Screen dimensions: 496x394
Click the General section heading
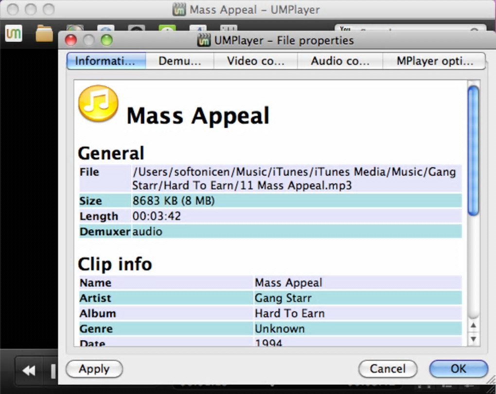pyautogui.click(x=111, y=154)
